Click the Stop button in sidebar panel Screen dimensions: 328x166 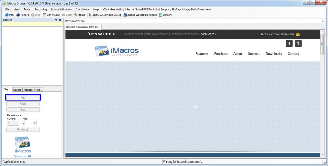coord(23,109)
